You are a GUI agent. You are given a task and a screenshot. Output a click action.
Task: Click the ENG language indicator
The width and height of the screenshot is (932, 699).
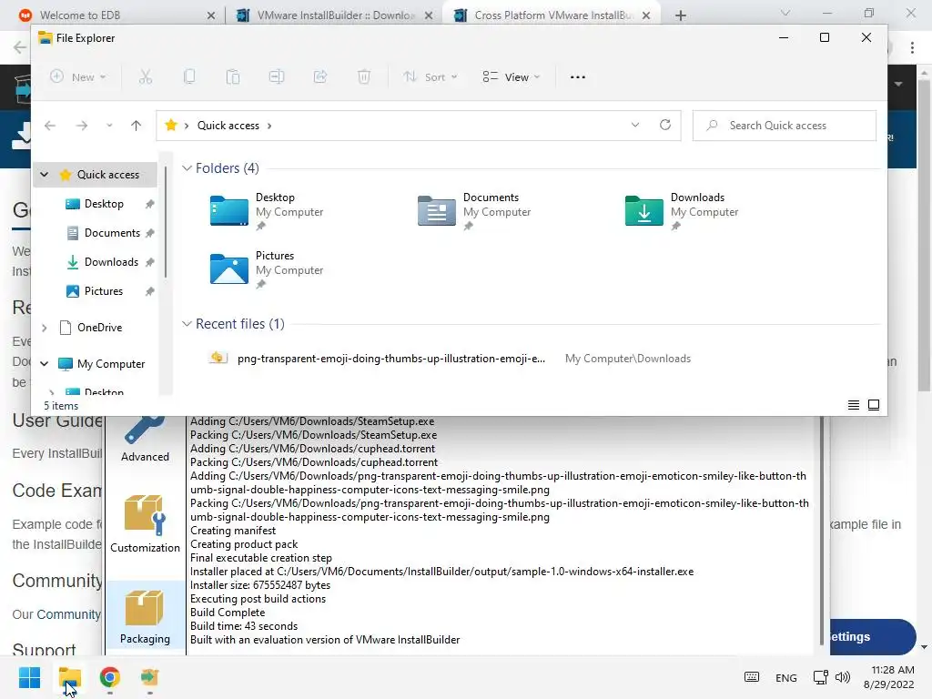click(785, 677)
